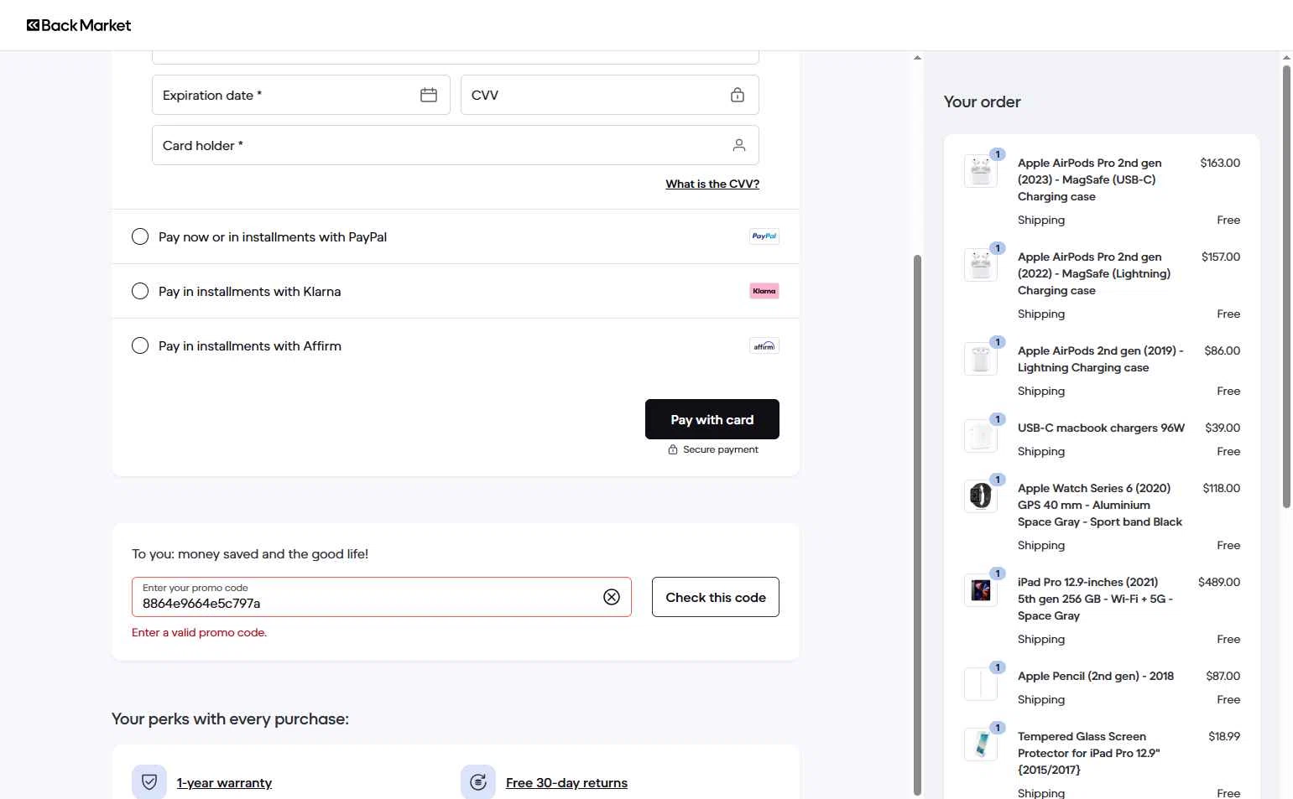Click the Apple Pencil (2nd gen) - 2018 title

pyautogui.click(x=1096, y=676)
